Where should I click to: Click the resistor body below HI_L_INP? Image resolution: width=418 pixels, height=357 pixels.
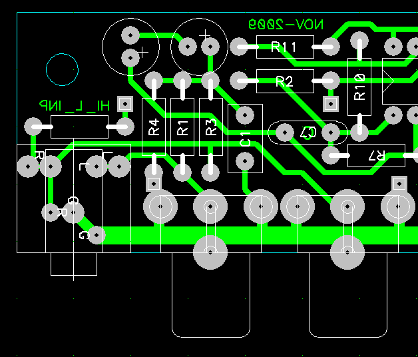click(79, 127)
